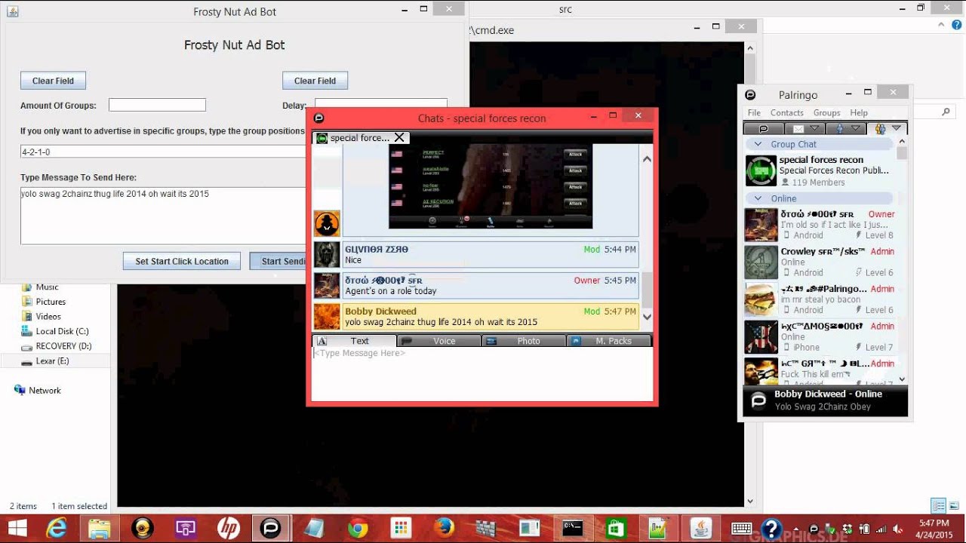Viewport: 966px width, 543px height.
Task: Click the chat scrollbar down arrow
Action: pos(647,318)
